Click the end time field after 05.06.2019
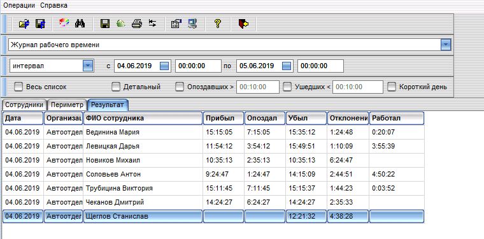 click(320, 66)
